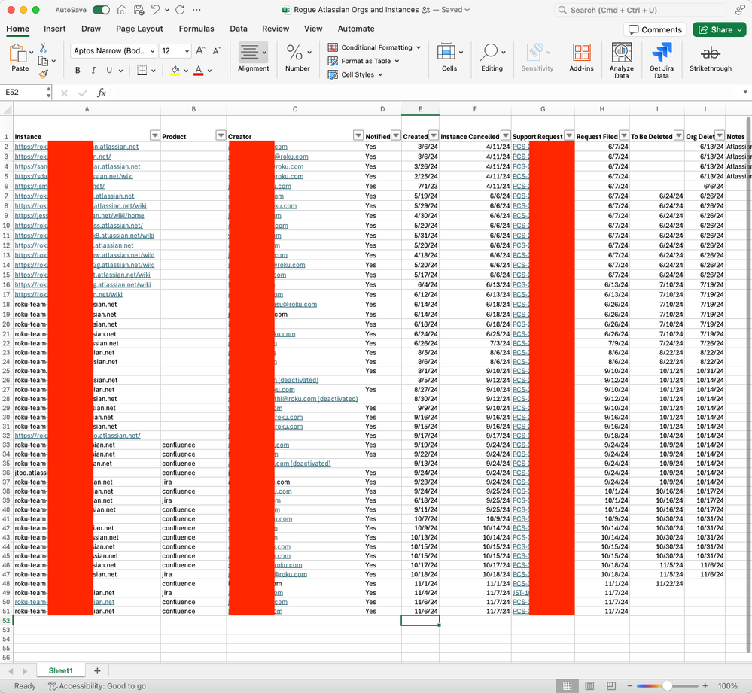Click the Cut scissors icon
752x693 pixels.
(x=43, y=47)
